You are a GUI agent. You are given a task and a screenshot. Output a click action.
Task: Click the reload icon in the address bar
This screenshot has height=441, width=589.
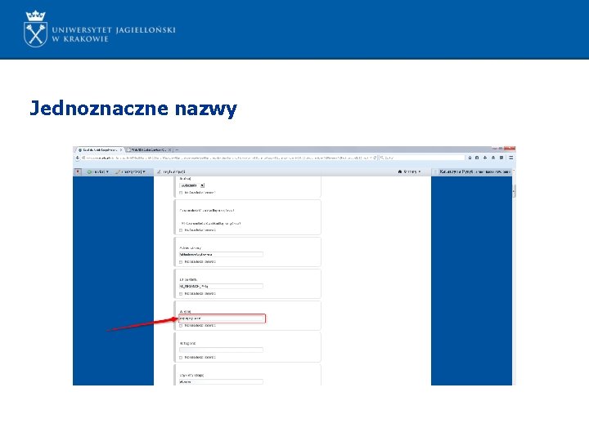pos(375,158)
